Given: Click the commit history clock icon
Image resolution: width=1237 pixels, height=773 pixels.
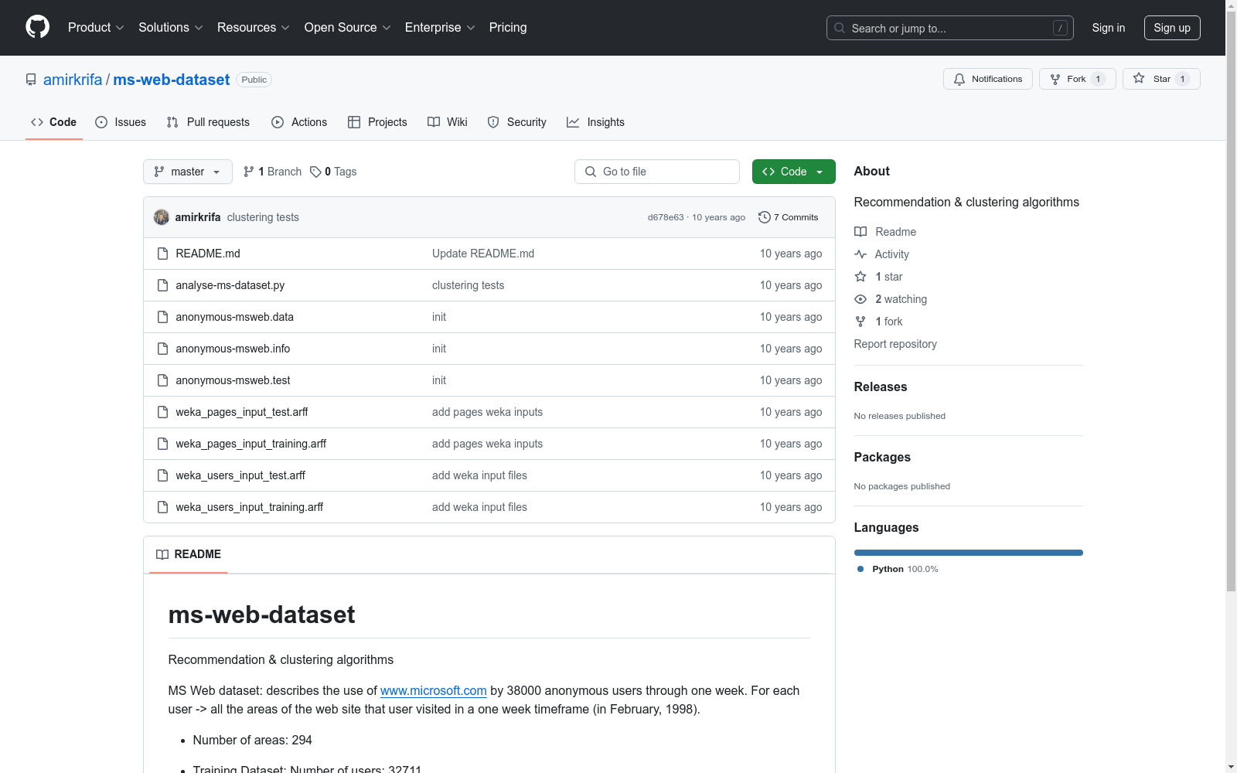Looking at the screenshot, I should pyautogui.click(x=765, y=217).
